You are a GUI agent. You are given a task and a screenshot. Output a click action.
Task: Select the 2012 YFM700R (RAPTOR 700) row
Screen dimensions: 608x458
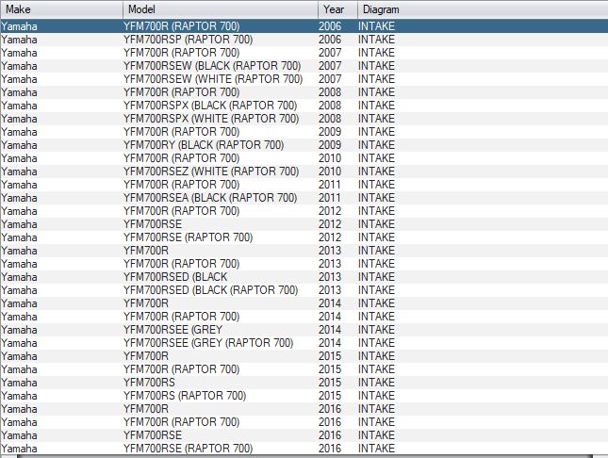(304, 210)
